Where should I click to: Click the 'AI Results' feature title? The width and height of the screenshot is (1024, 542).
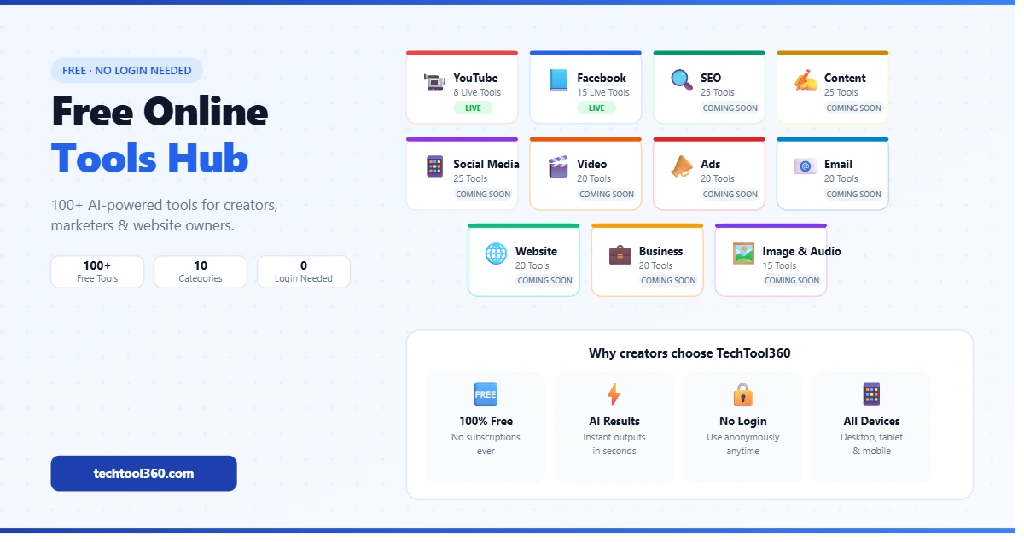(x=614, y=421)
